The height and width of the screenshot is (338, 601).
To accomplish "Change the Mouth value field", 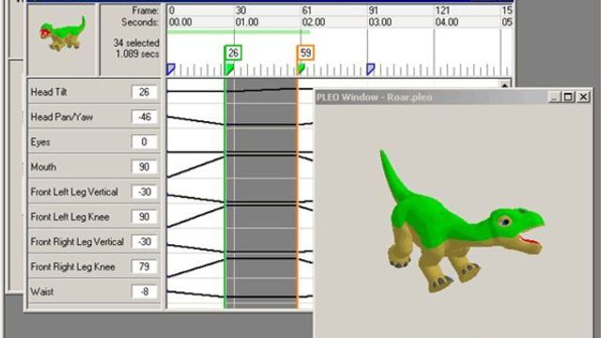I will (x=144, y=167).
